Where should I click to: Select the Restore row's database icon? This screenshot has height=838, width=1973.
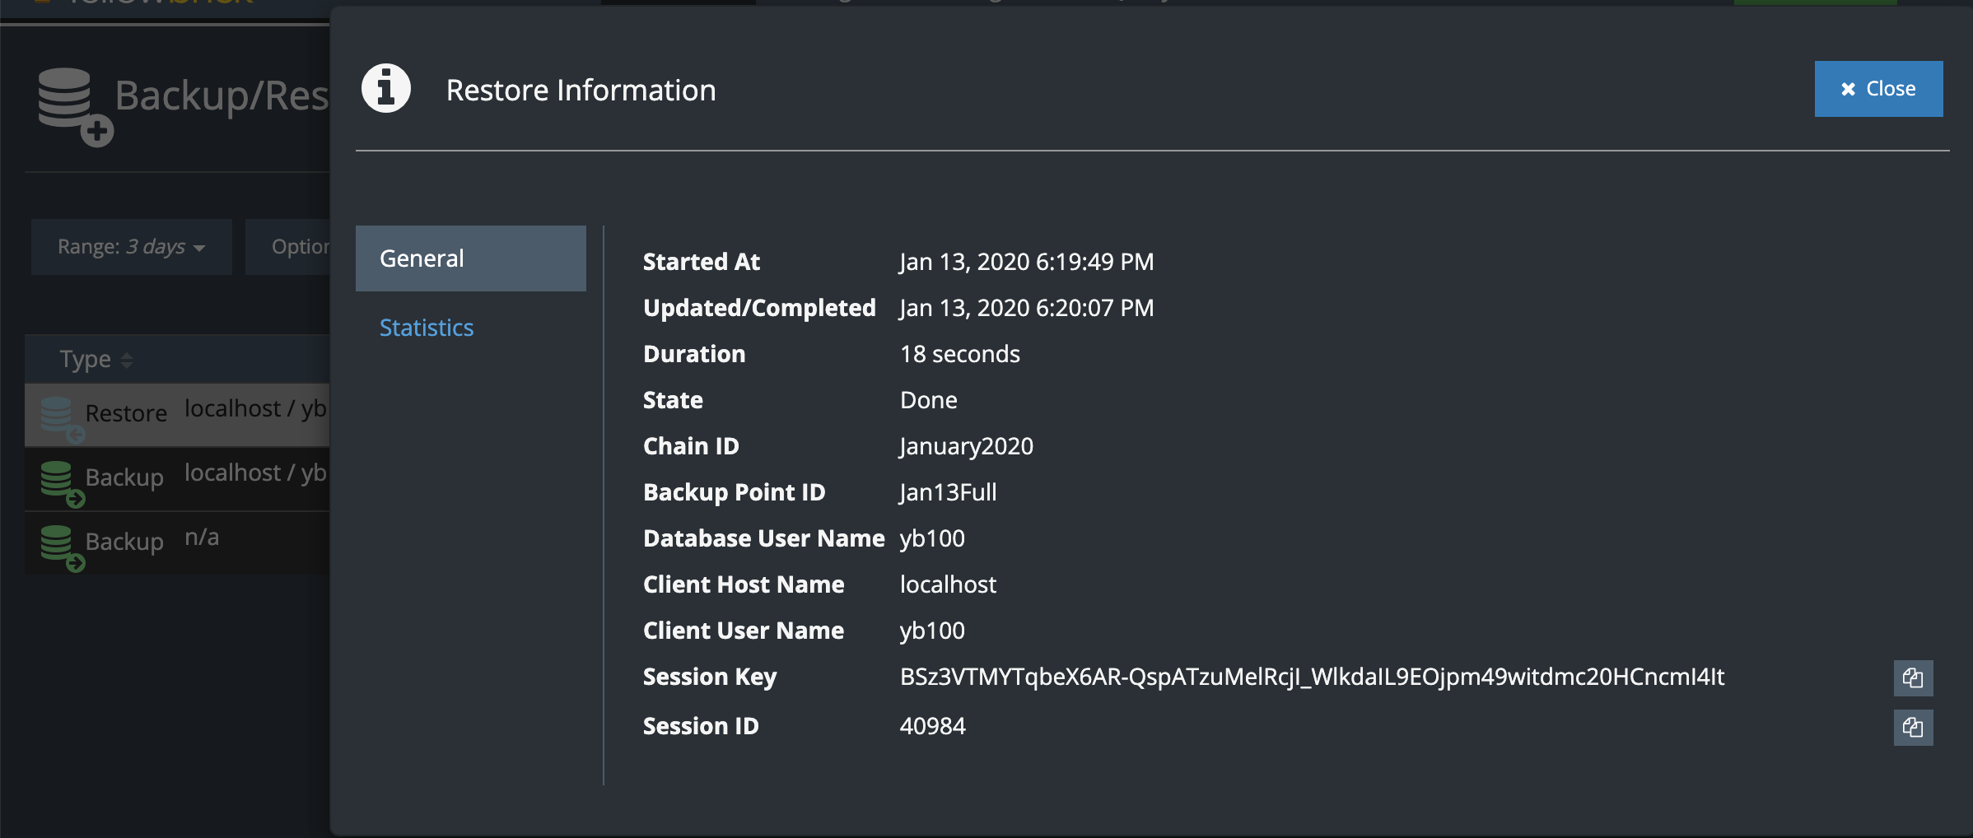[58, 416]
